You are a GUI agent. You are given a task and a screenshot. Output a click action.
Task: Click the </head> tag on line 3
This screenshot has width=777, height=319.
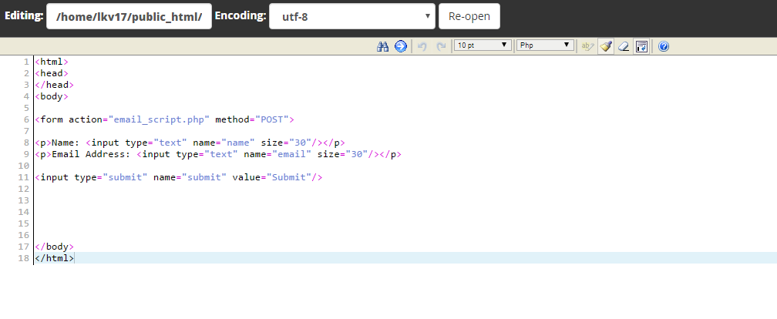[55, 85]
